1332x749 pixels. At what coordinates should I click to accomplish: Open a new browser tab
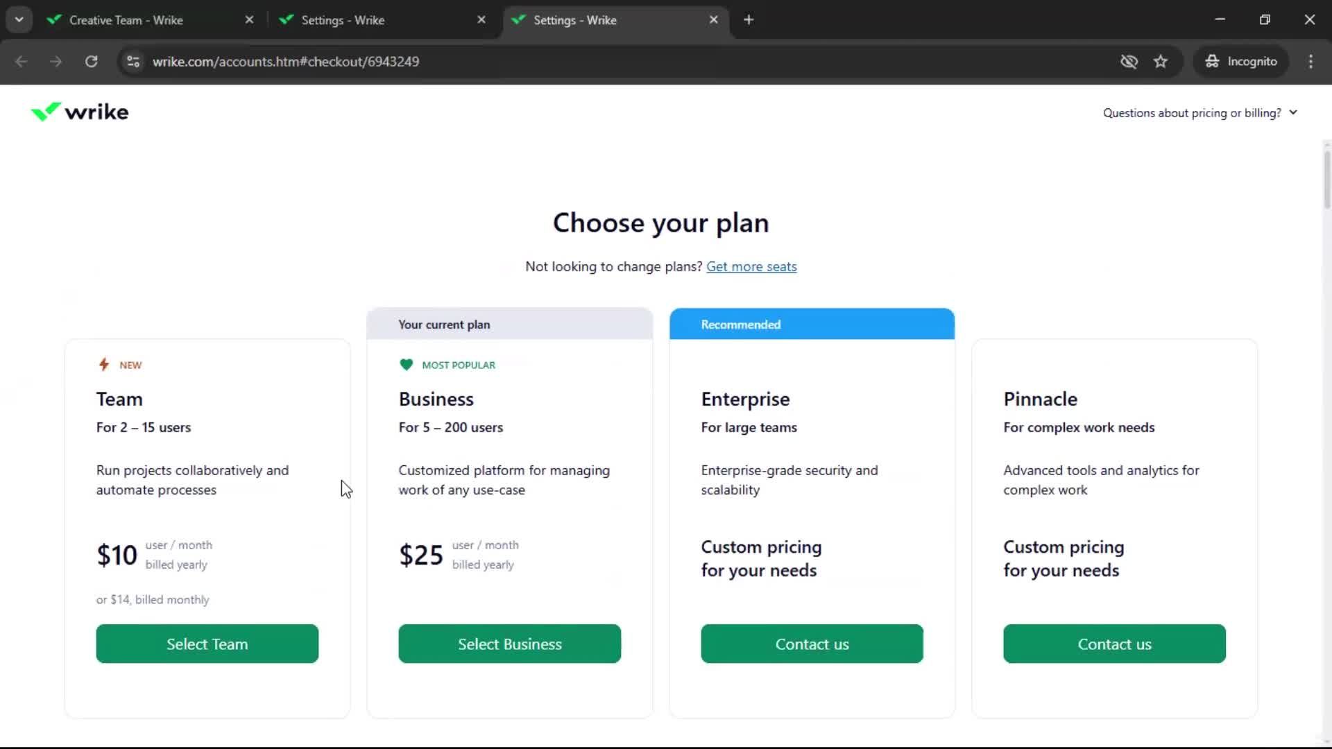coord(749,20)
